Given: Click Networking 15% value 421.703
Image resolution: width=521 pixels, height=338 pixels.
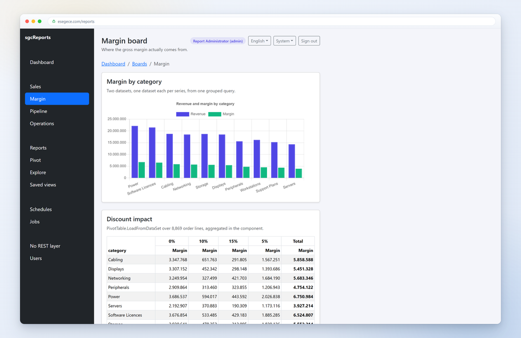Looking at the screenshot, I should (x=239, y=278).
